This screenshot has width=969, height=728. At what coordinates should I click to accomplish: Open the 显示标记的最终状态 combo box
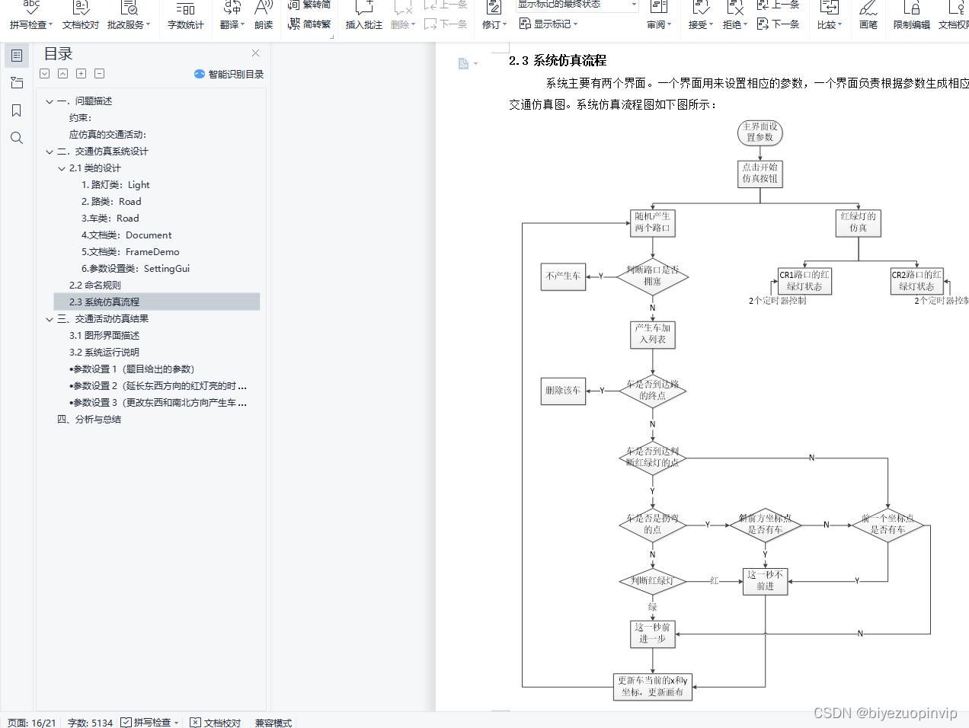577,5
